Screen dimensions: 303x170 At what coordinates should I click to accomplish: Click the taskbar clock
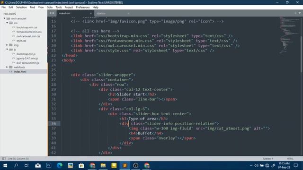coord(284,166)
